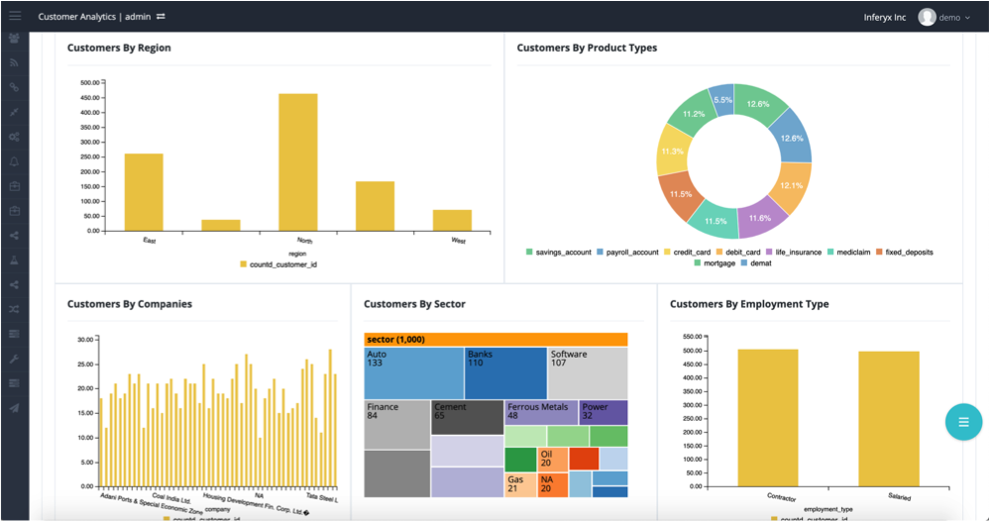Click the switch arrows icon beside admin
Viewport: 990px width, 521px height.
click(x=161, y=17)
